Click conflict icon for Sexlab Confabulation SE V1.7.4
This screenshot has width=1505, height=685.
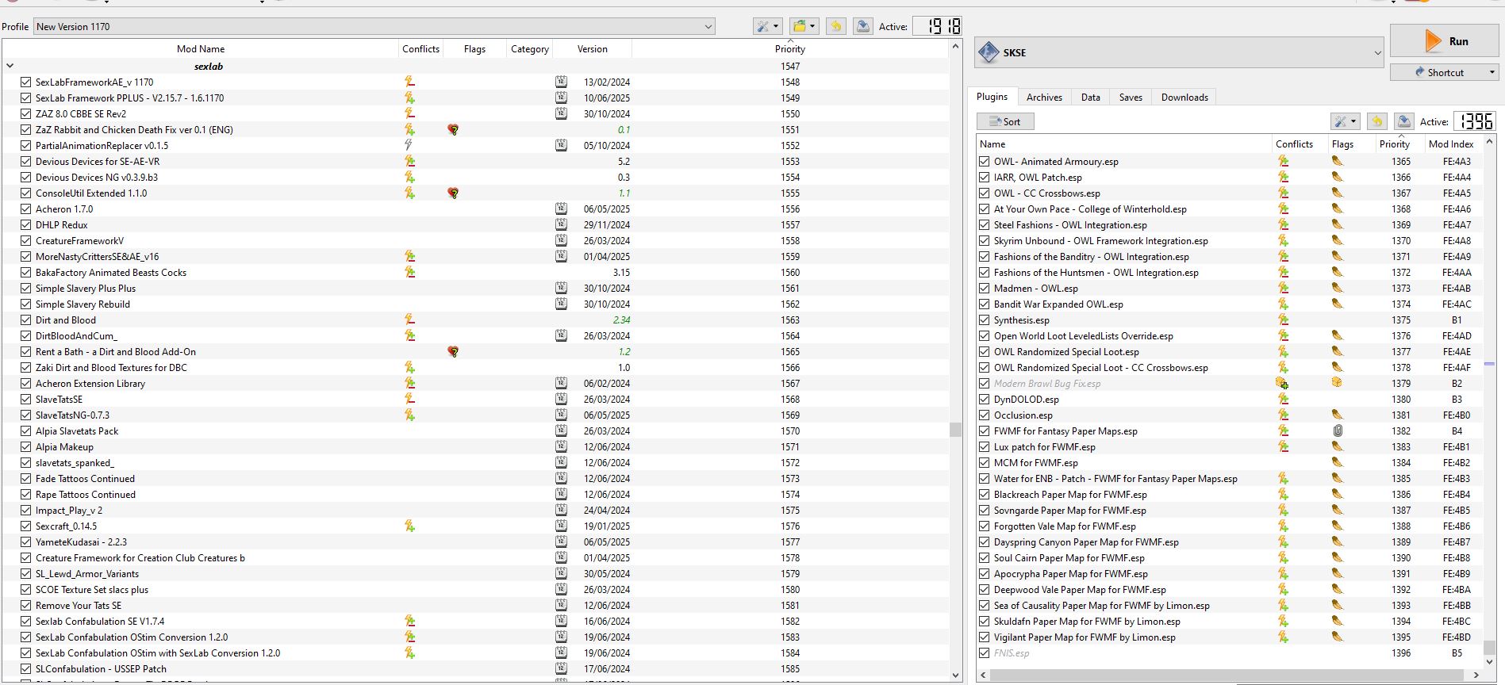(x=409, y=621)
